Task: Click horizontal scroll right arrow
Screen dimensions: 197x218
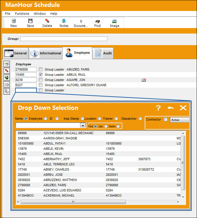Action: tap(178, 202)
